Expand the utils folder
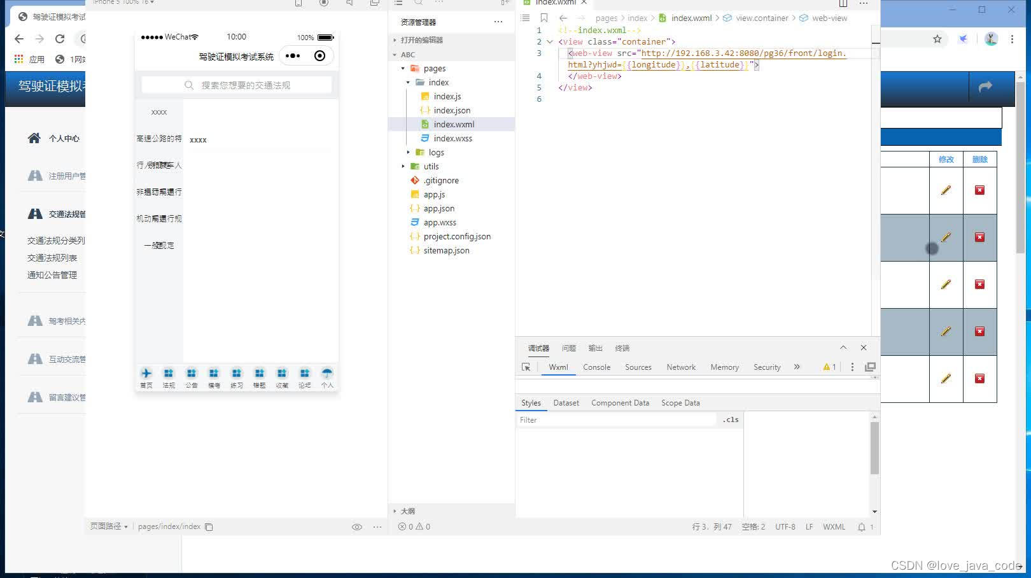Image resolution: width=1031 pixels, height=578 pixels. point(403,167)
